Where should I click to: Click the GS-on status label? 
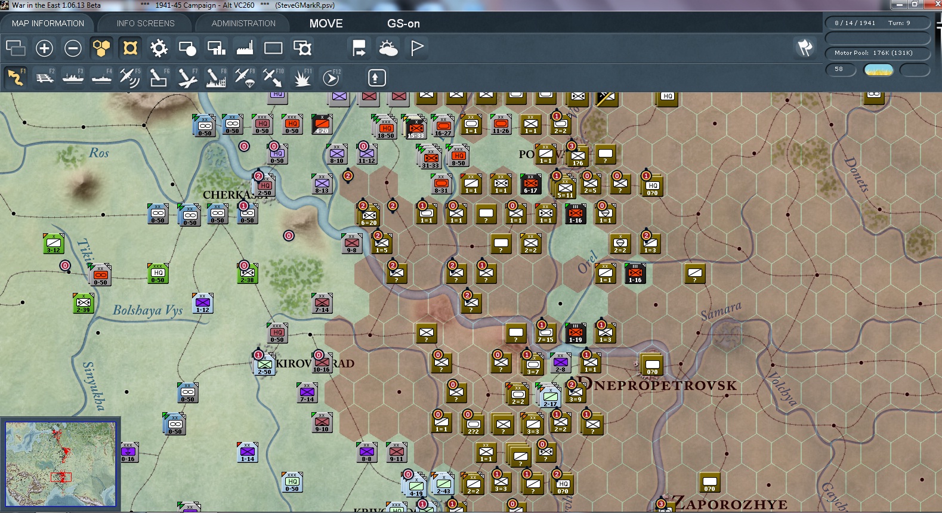[403, 23]
